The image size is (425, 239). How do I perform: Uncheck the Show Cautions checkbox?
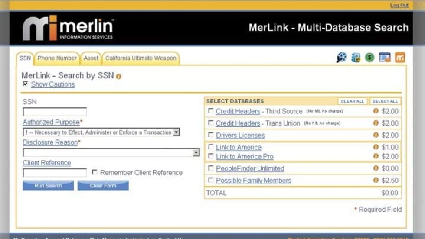[25, 84]
